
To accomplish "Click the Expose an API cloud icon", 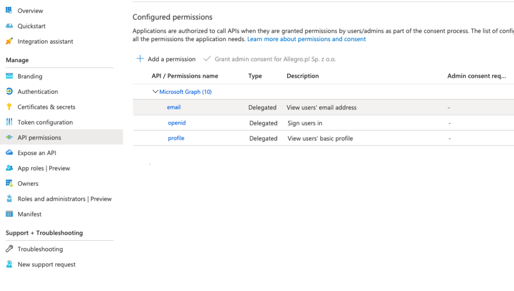I will [9, 153].
